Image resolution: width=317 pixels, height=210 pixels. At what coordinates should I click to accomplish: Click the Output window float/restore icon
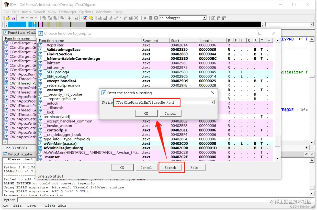click(306, 154)
